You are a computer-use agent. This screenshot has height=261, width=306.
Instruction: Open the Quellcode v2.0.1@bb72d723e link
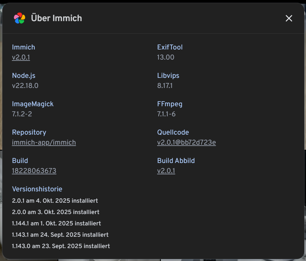coord(186,142)
